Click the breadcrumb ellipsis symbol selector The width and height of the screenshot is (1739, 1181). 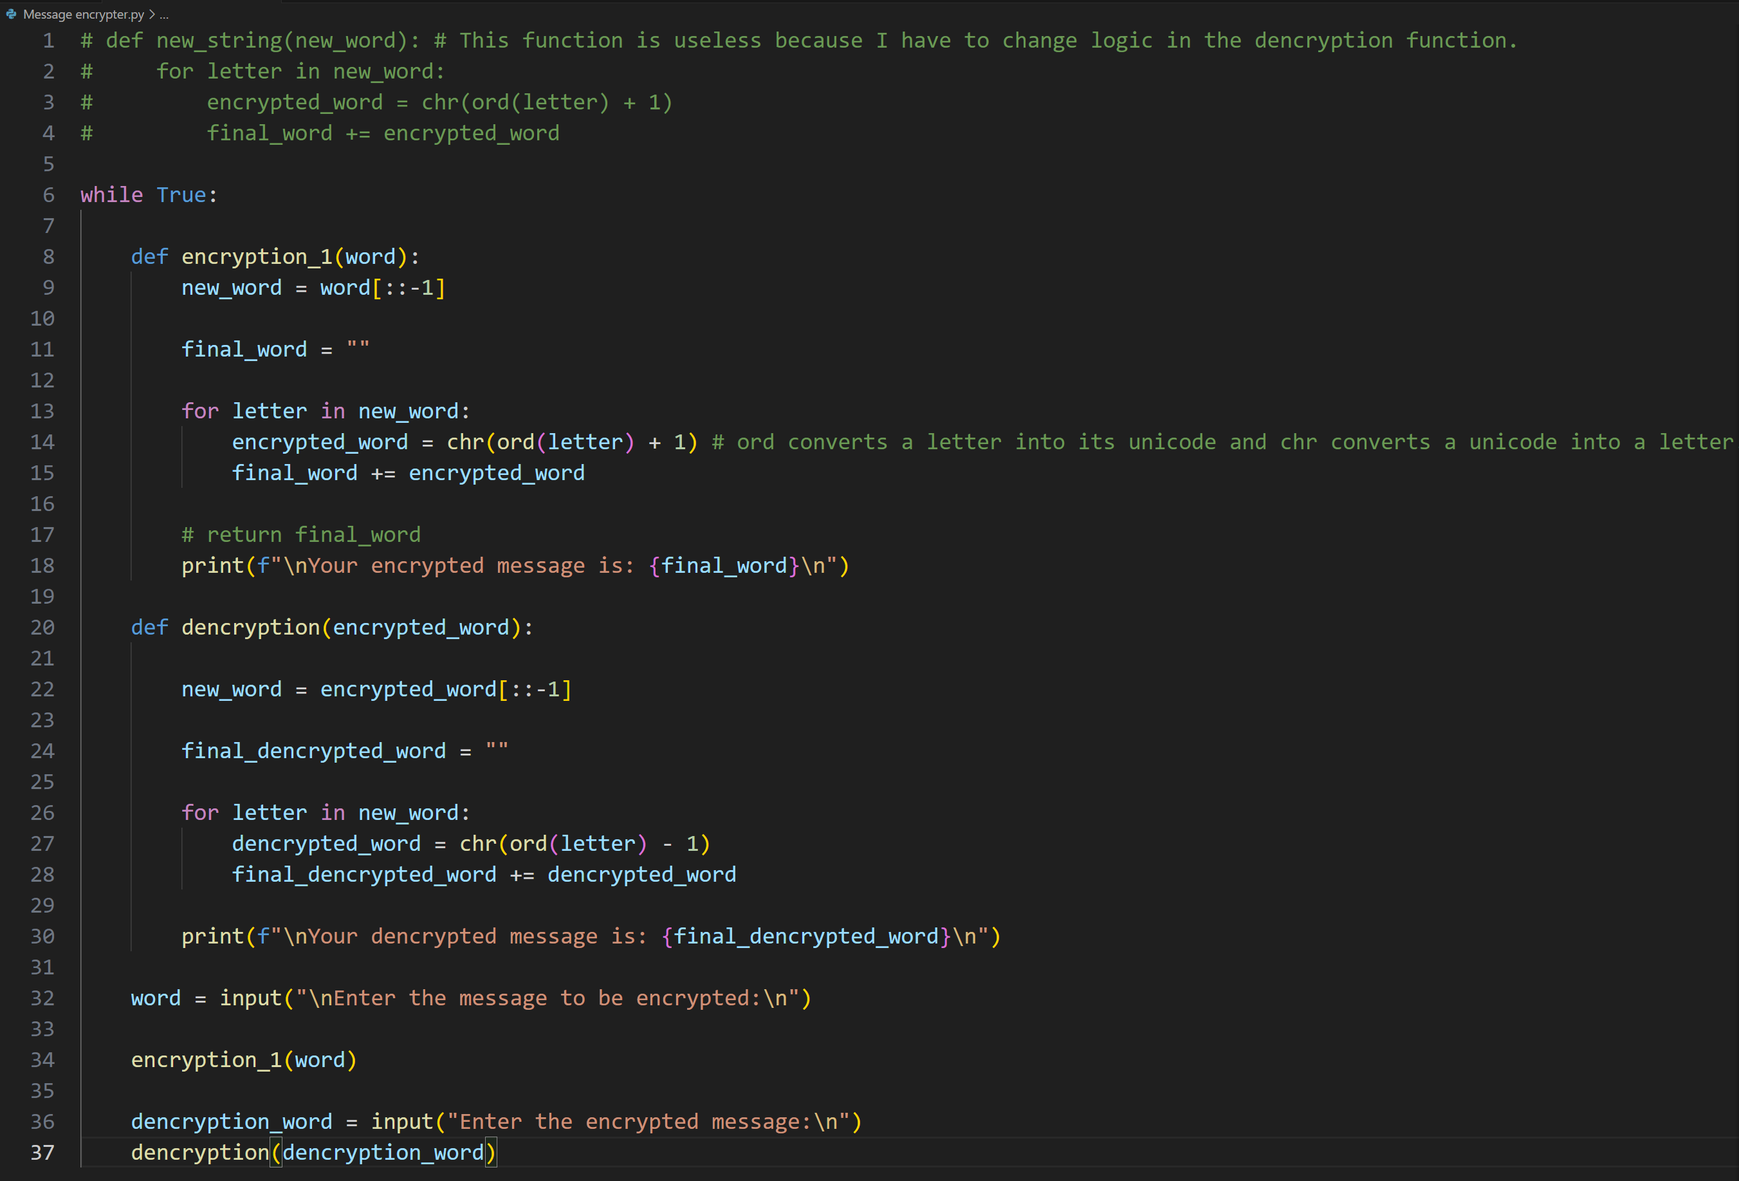(x=164, y=14)
